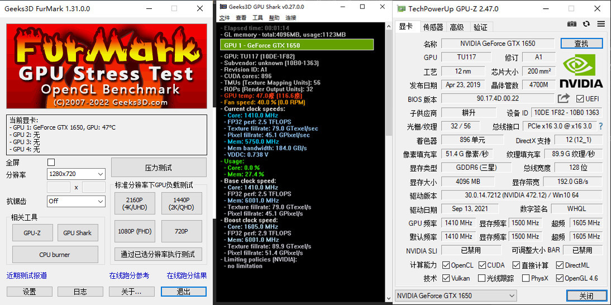Toggle the CUDA checkbox

point(483,265)
